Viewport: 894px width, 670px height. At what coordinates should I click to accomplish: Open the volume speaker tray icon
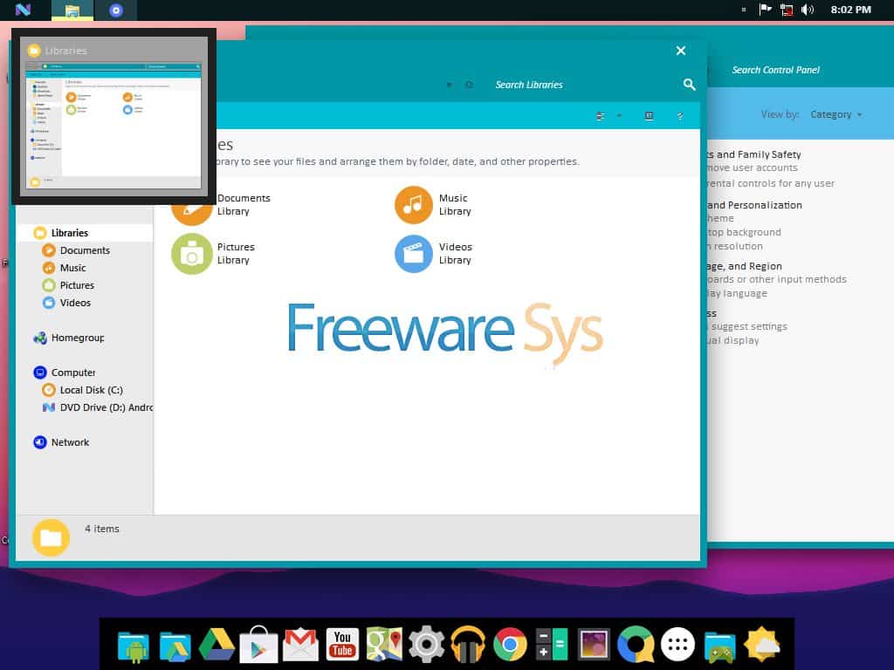[807, 10]
